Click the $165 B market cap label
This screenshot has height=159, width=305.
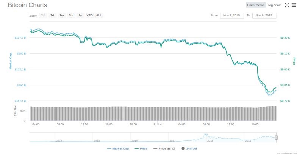(21, 53)
